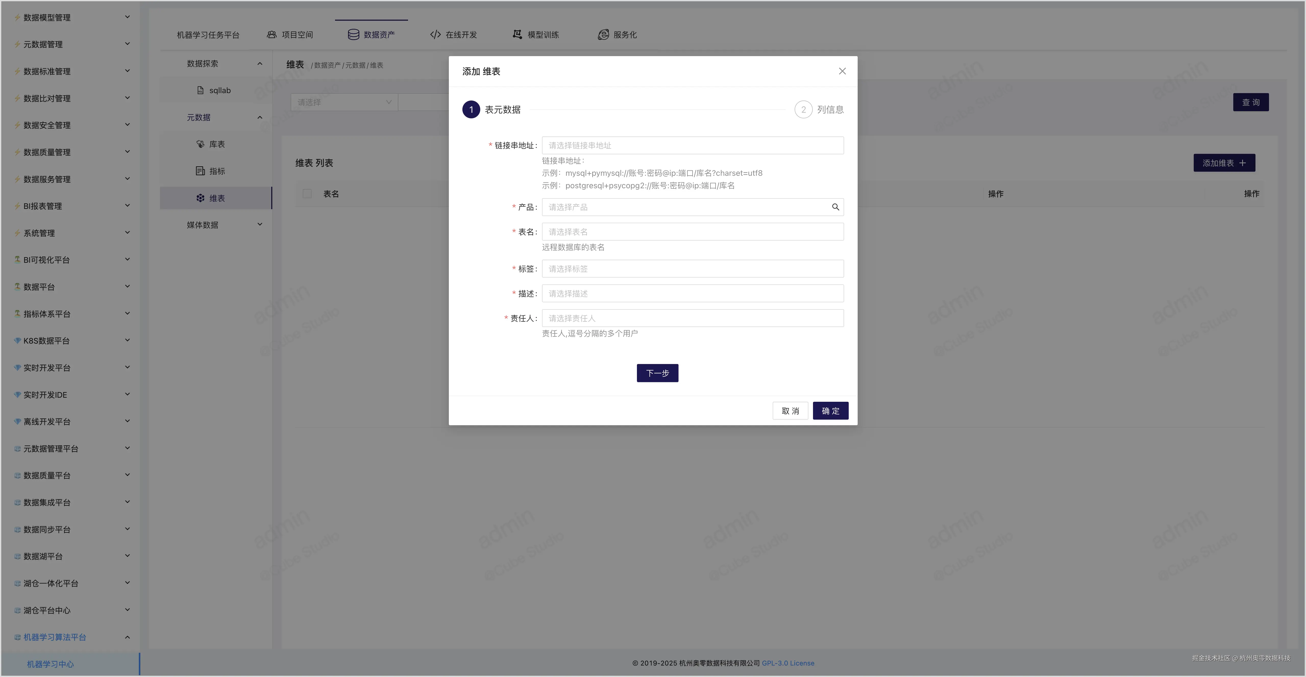Collapse the 数据探索 section
This screenshot has height=677, width=1306.
(x=260, y=64)
